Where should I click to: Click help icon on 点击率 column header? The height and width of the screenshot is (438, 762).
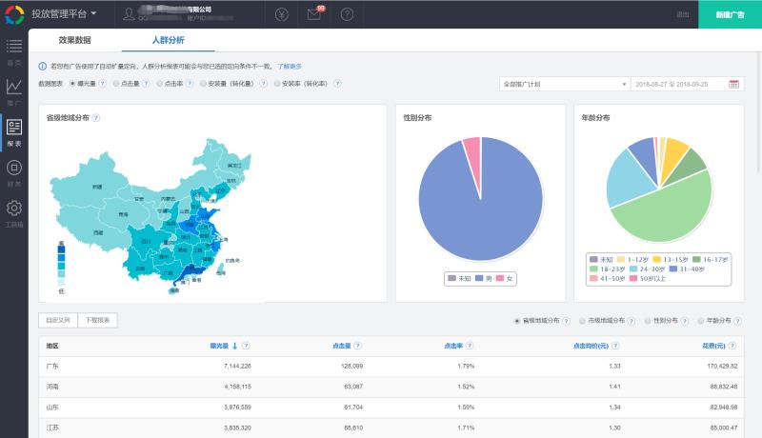click(470, 346)
